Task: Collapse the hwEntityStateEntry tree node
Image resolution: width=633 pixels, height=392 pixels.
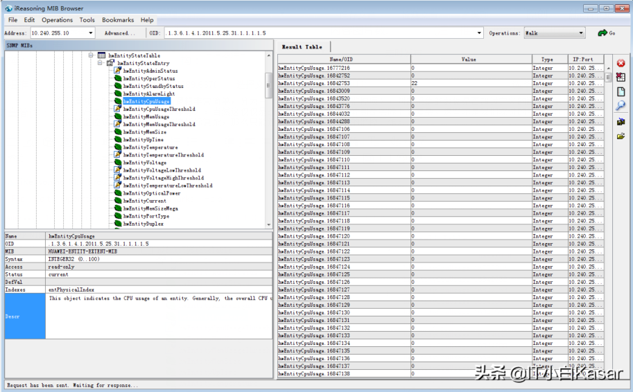Action: click(x=100, y=63)
